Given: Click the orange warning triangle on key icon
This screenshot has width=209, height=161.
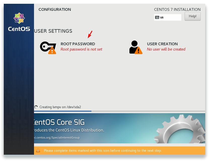Looking at the screenshot, I should point(52,50).
